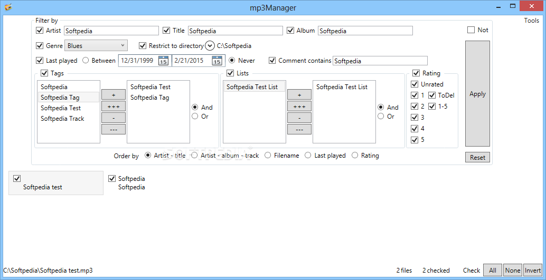Toggle the 1-5 rating checkbox
Screen dimensions: 546x280
point(432,107)
